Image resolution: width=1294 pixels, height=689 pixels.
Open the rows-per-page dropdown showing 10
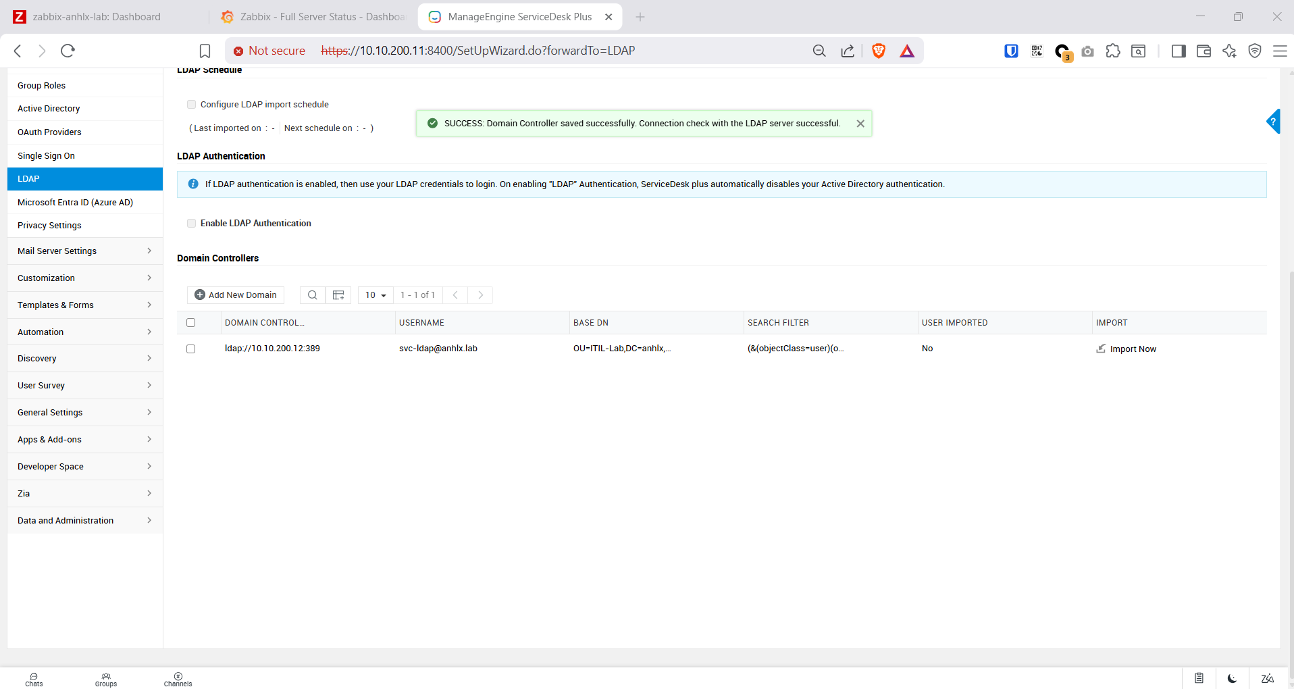click(x=376, y=295)
